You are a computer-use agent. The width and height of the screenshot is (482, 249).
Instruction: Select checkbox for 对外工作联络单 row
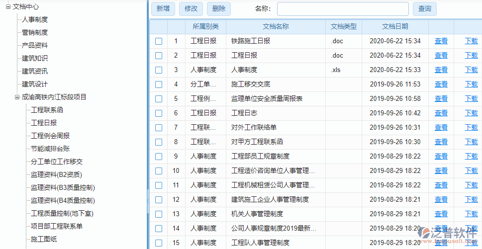(x=159, y=127)
